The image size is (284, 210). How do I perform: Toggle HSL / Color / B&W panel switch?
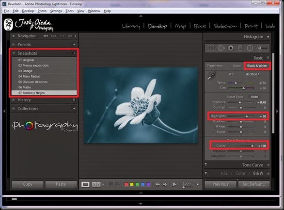[205, 173]
